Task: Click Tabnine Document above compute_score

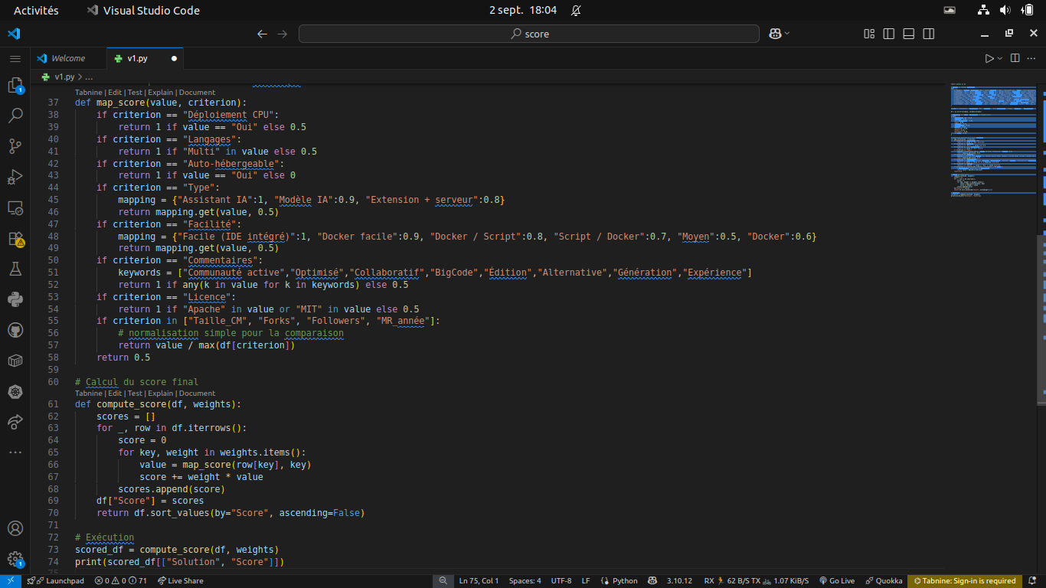Action: click(197, 394)
